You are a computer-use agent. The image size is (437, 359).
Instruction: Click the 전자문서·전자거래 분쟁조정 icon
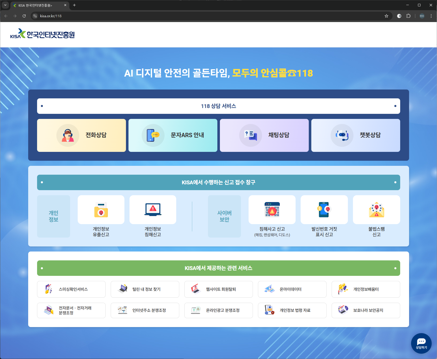[49, 310]
